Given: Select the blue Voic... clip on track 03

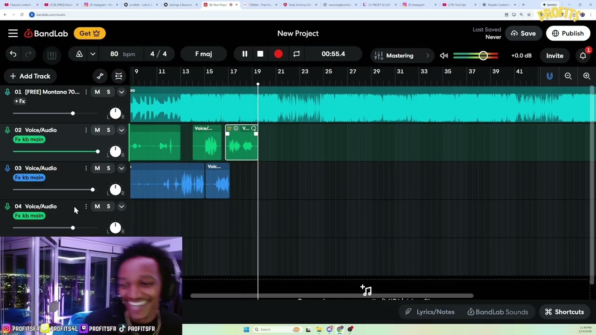Looking at the screenshot, I should click(x=217, y=181).
